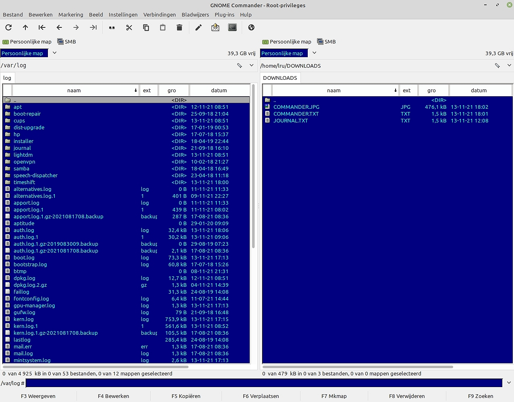The width and height of the screenshot is (514, 402).
Task: Go up one directory with the up arrow
Action: 25,27
